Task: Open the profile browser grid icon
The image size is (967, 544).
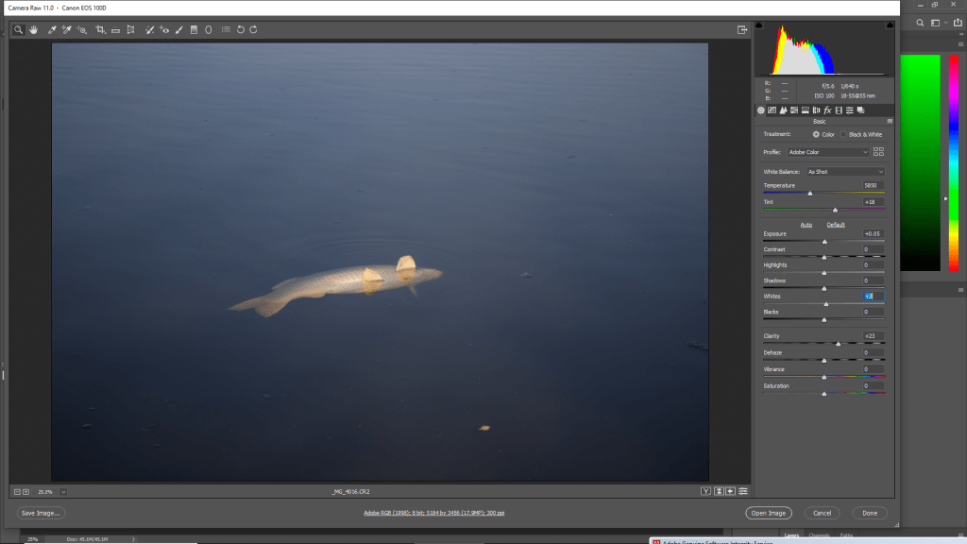Action: pyautogui.click(x=878, y=151)
